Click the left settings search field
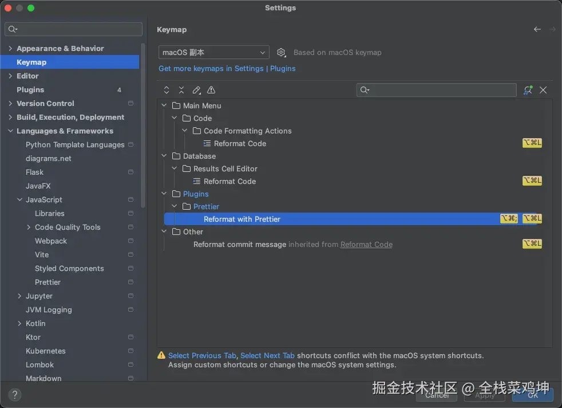 pyautogui.click(x=73, y=29)
